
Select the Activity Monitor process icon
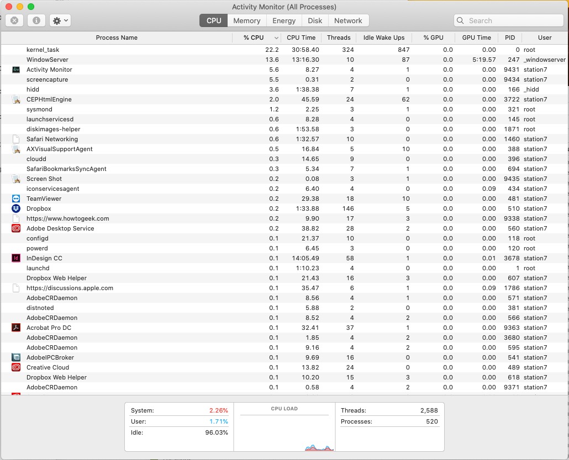[16, 69]
